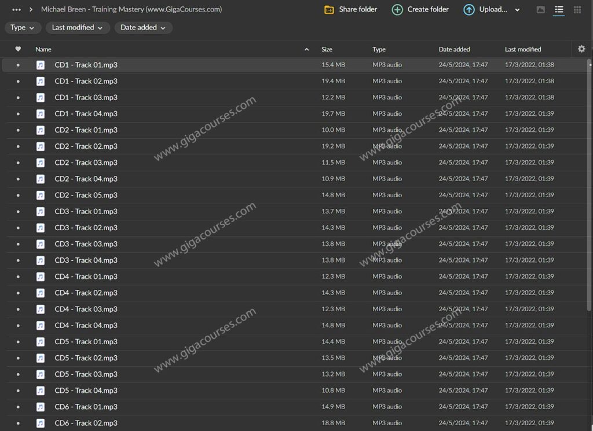Expand the Date added filter dropdown
This screenshot has height=431, width=593.
[143, 28]
